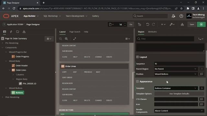207x116 pixels.
Task: Undo the last change
Action: coord(147,24)
